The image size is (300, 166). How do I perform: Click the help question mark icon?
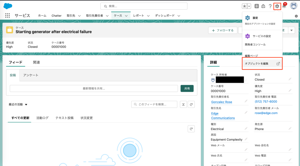pyautogui.click(x=270, y=6)
